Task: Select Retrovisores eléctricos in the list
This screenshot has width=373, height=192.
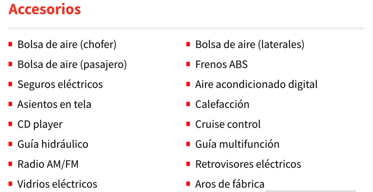Action: pyautogui.click(x=248, y=164)
